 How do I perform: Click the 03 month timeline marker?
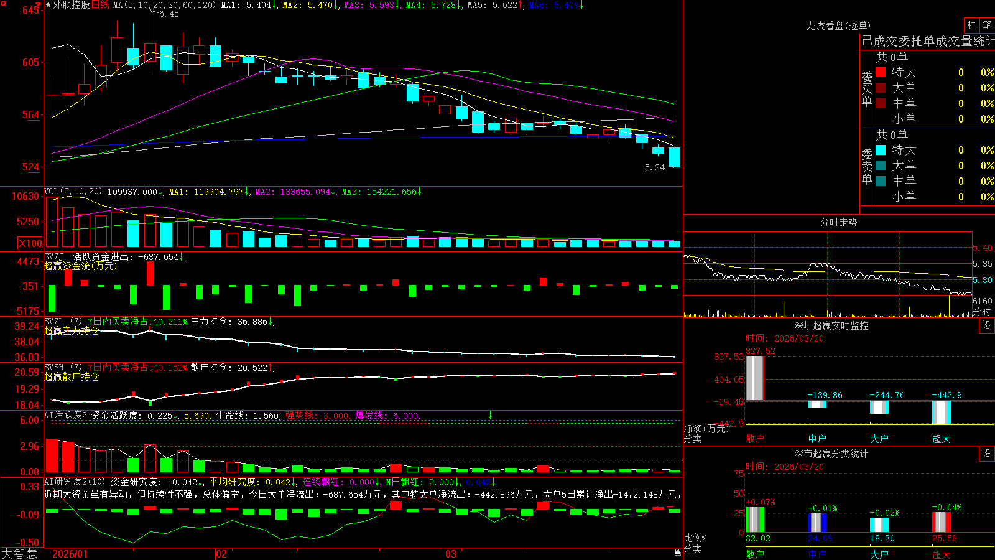pos(451,554)
